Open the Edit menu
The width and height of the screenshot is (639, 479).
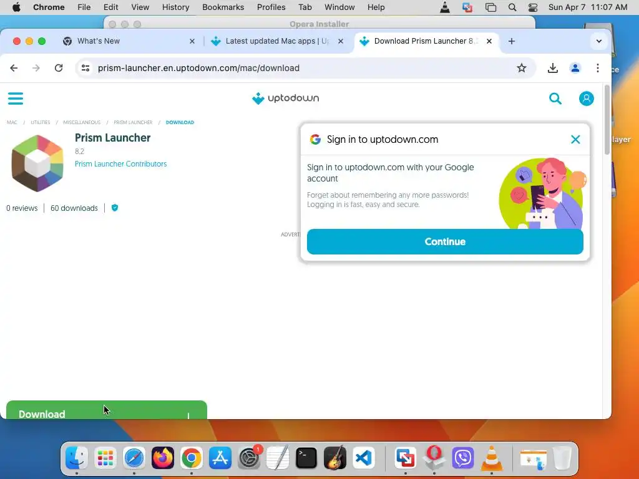coord(110,7)
